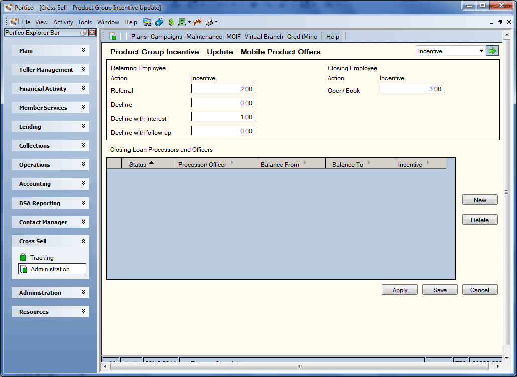The height and width of the screenshot is (377, 517).
Task: Click the green dollar sign toolbar icon
Action: coord(171,22)
